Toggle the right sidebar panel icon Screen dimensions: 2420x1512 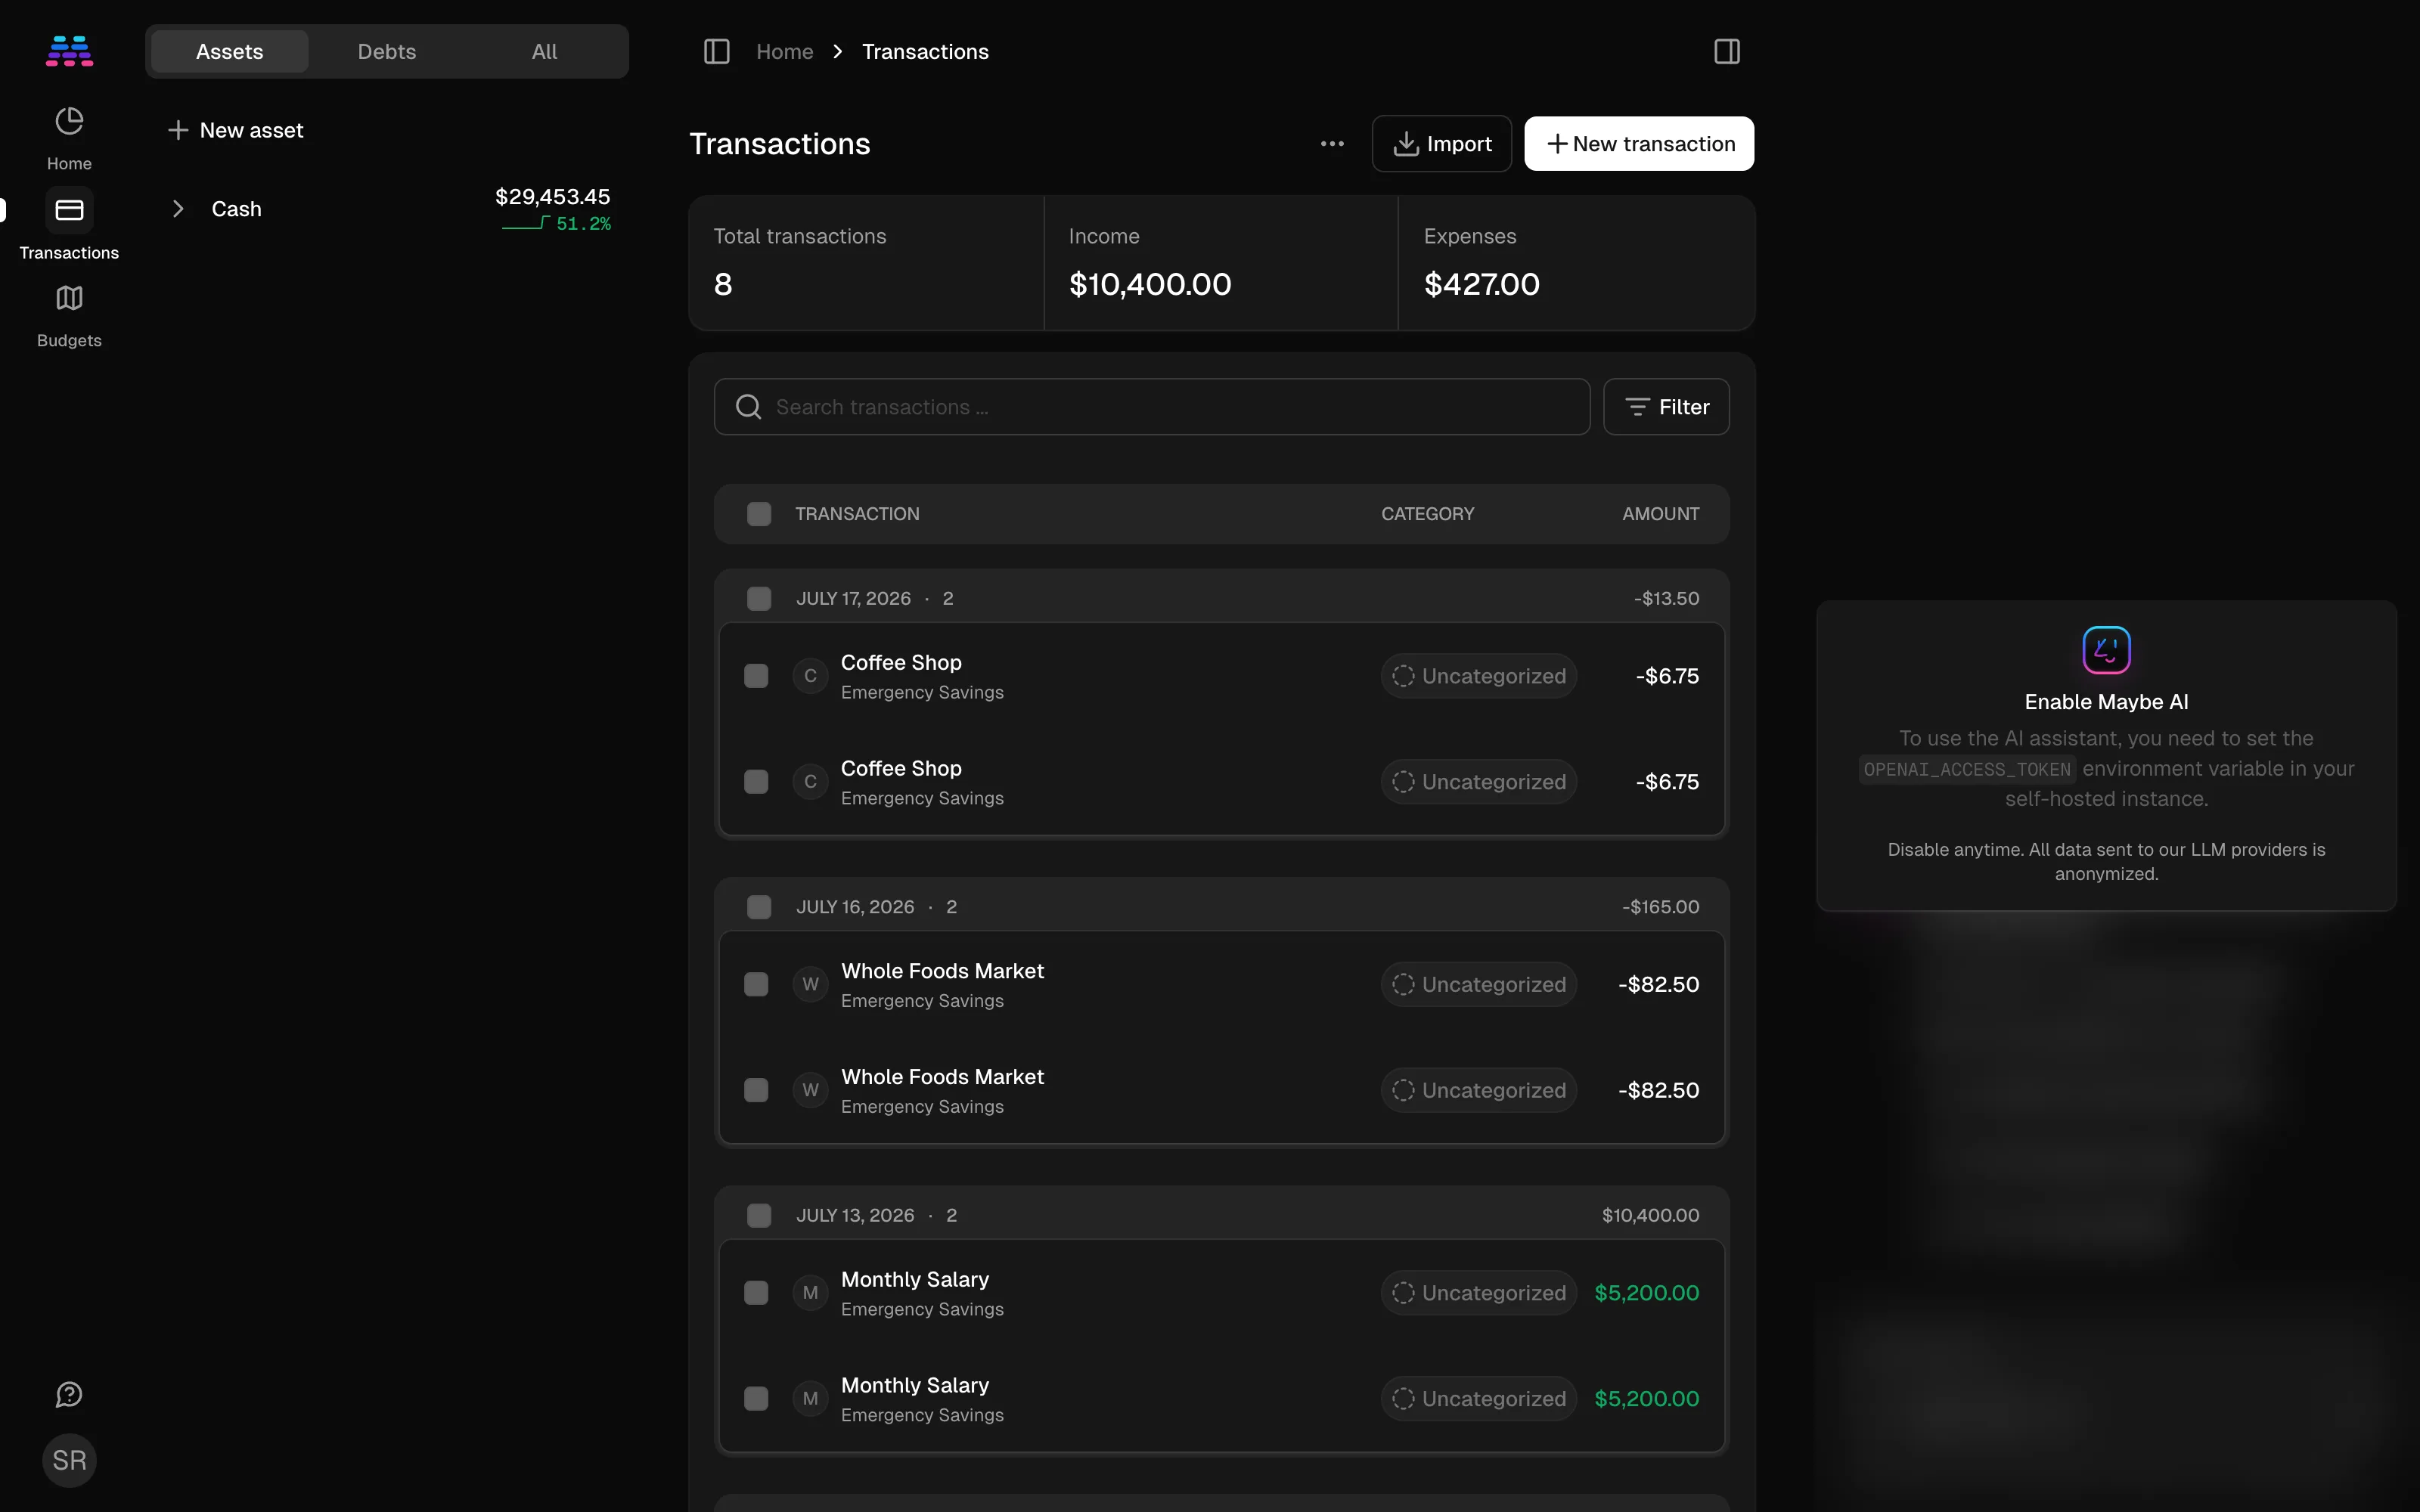click(1727, 51)
